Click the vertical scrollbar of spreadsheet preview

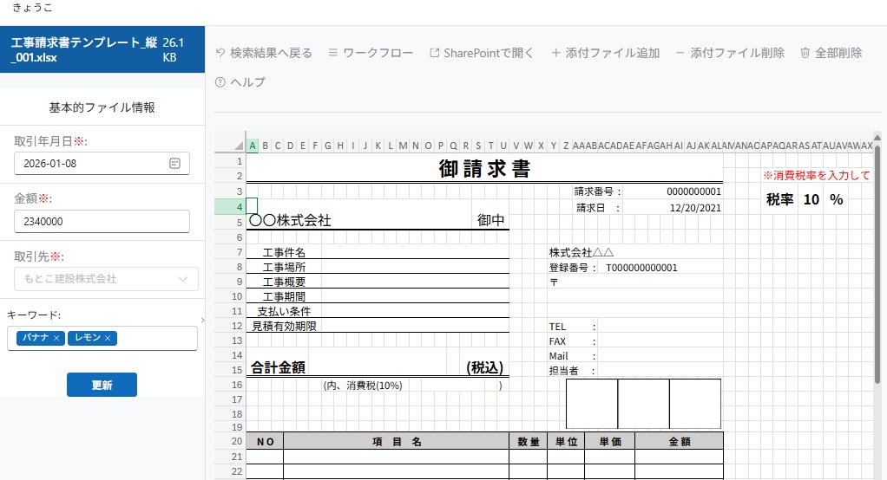pyautogui.click(x=877, y=260)
